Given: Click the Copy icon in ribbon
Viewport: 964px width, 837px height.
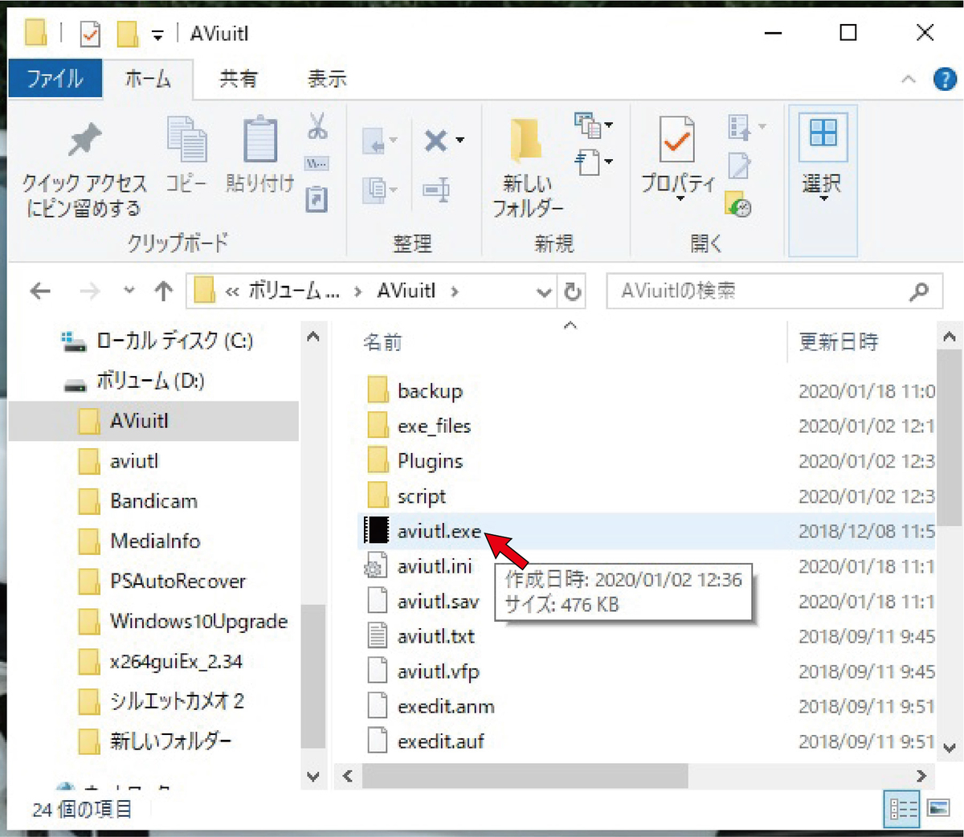Looking at the screenshot, I should (x=186, y=140).
